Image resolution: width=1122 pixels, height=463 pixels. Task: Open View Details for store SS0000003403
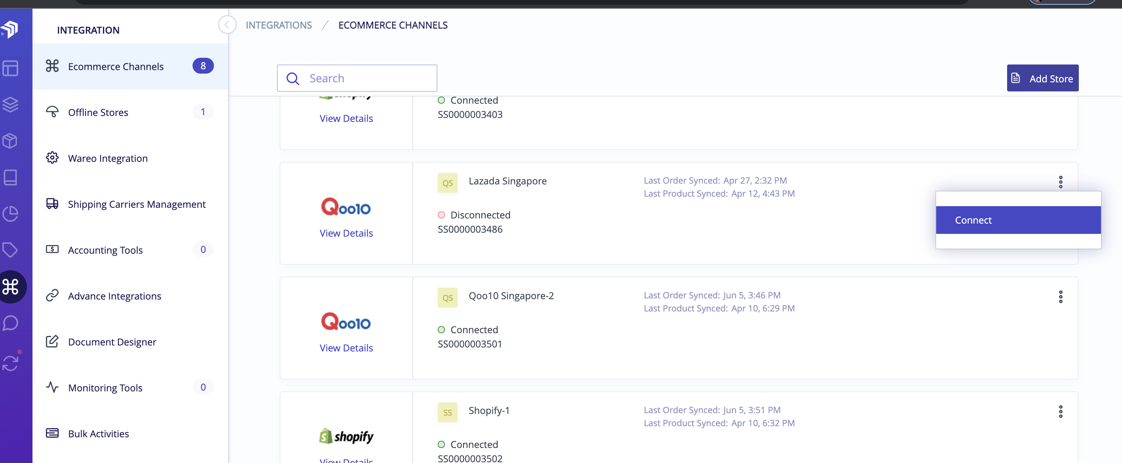point(346,118)
